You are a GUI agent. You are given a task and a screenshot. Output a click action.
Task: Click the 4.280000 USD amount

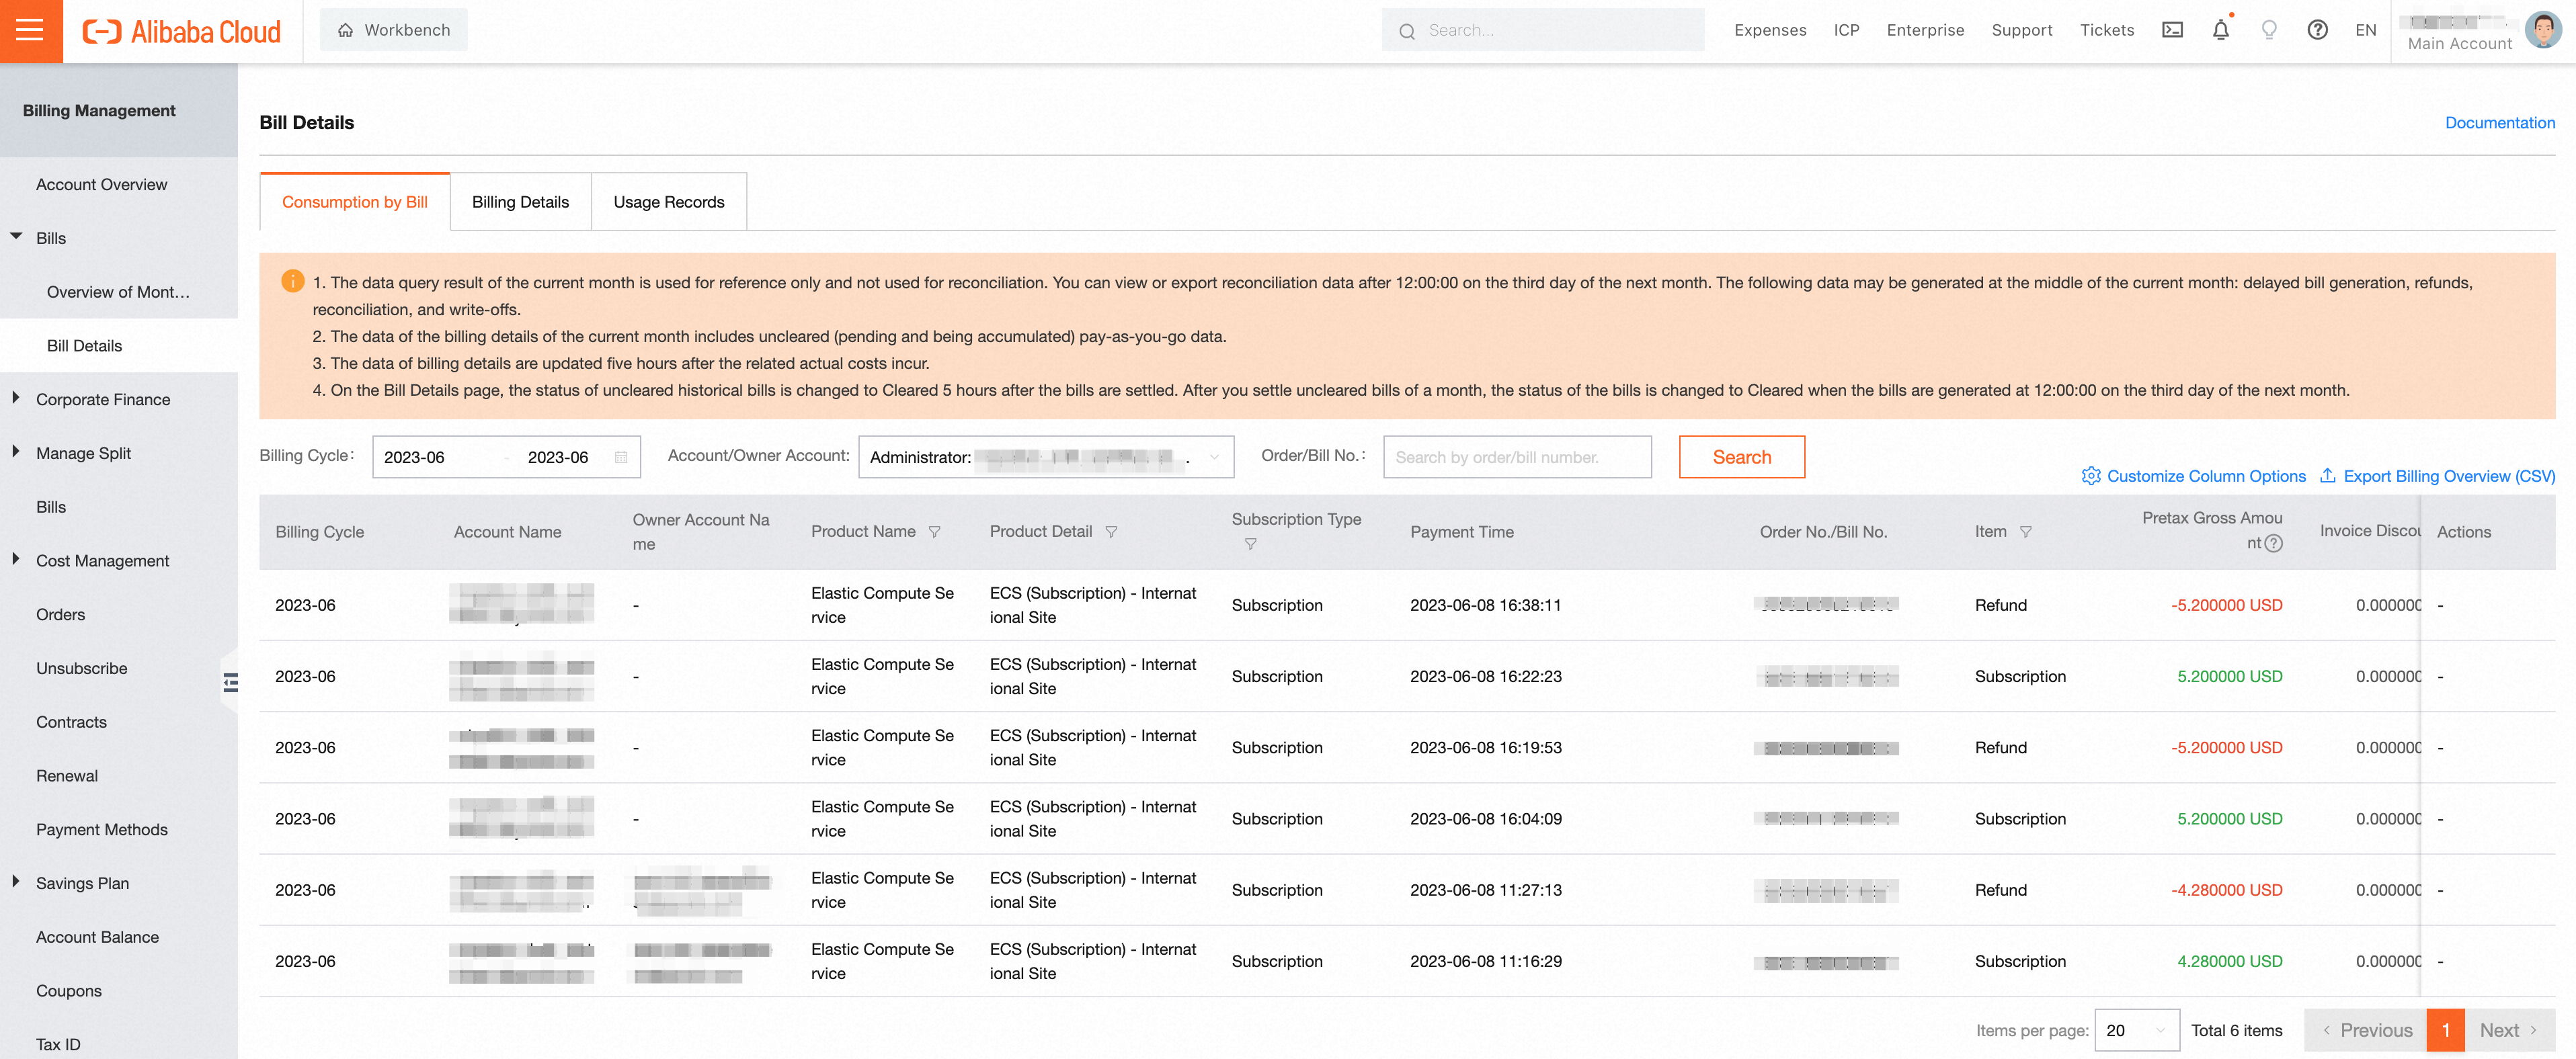pyautogui.click(x=2229, y=961)
